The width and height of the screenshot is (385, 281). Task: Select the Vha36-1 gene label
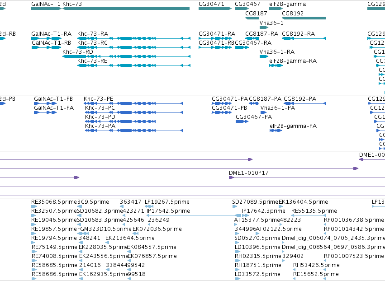(271, 23)
